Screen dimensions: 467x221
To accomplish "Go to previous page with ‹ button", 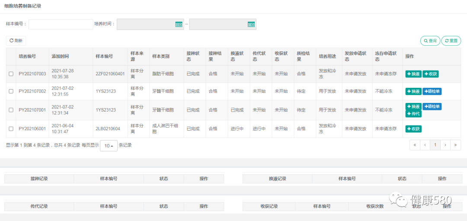I will tap(425, 145).
